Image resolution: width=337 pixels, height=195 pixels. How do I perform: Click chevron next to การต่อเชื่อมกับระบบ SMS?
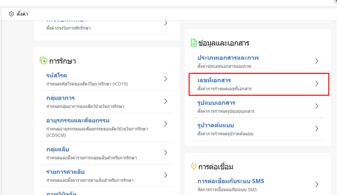[x=317, y=184]
